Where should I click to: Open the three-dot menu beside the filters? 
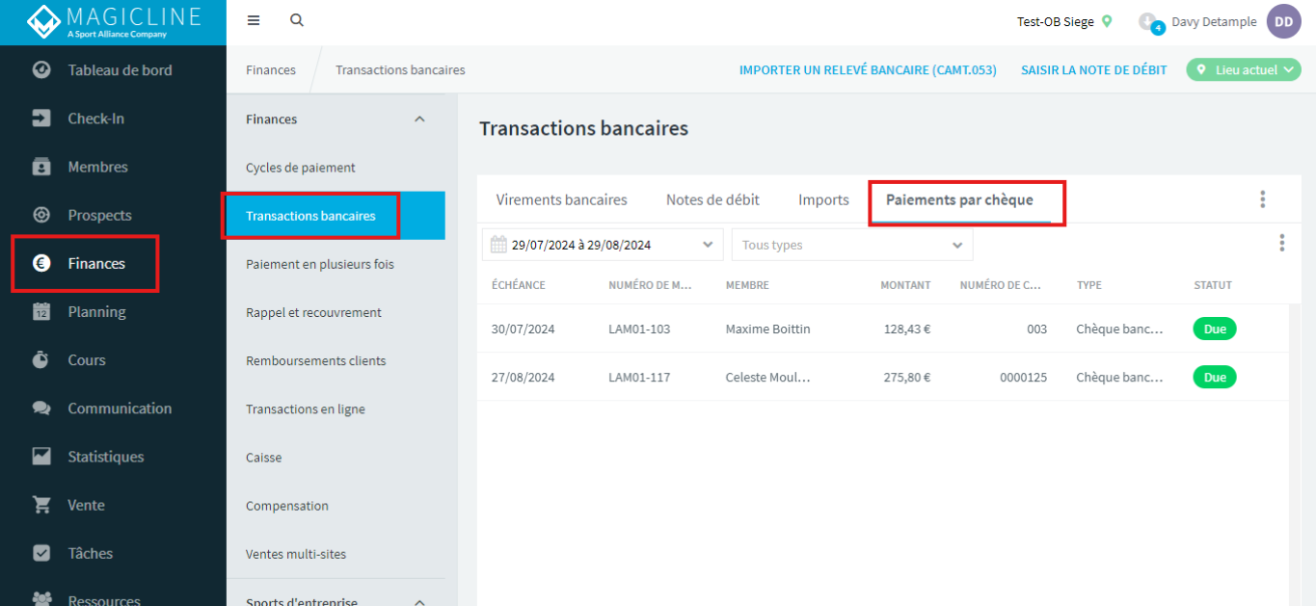[1281, 243]
